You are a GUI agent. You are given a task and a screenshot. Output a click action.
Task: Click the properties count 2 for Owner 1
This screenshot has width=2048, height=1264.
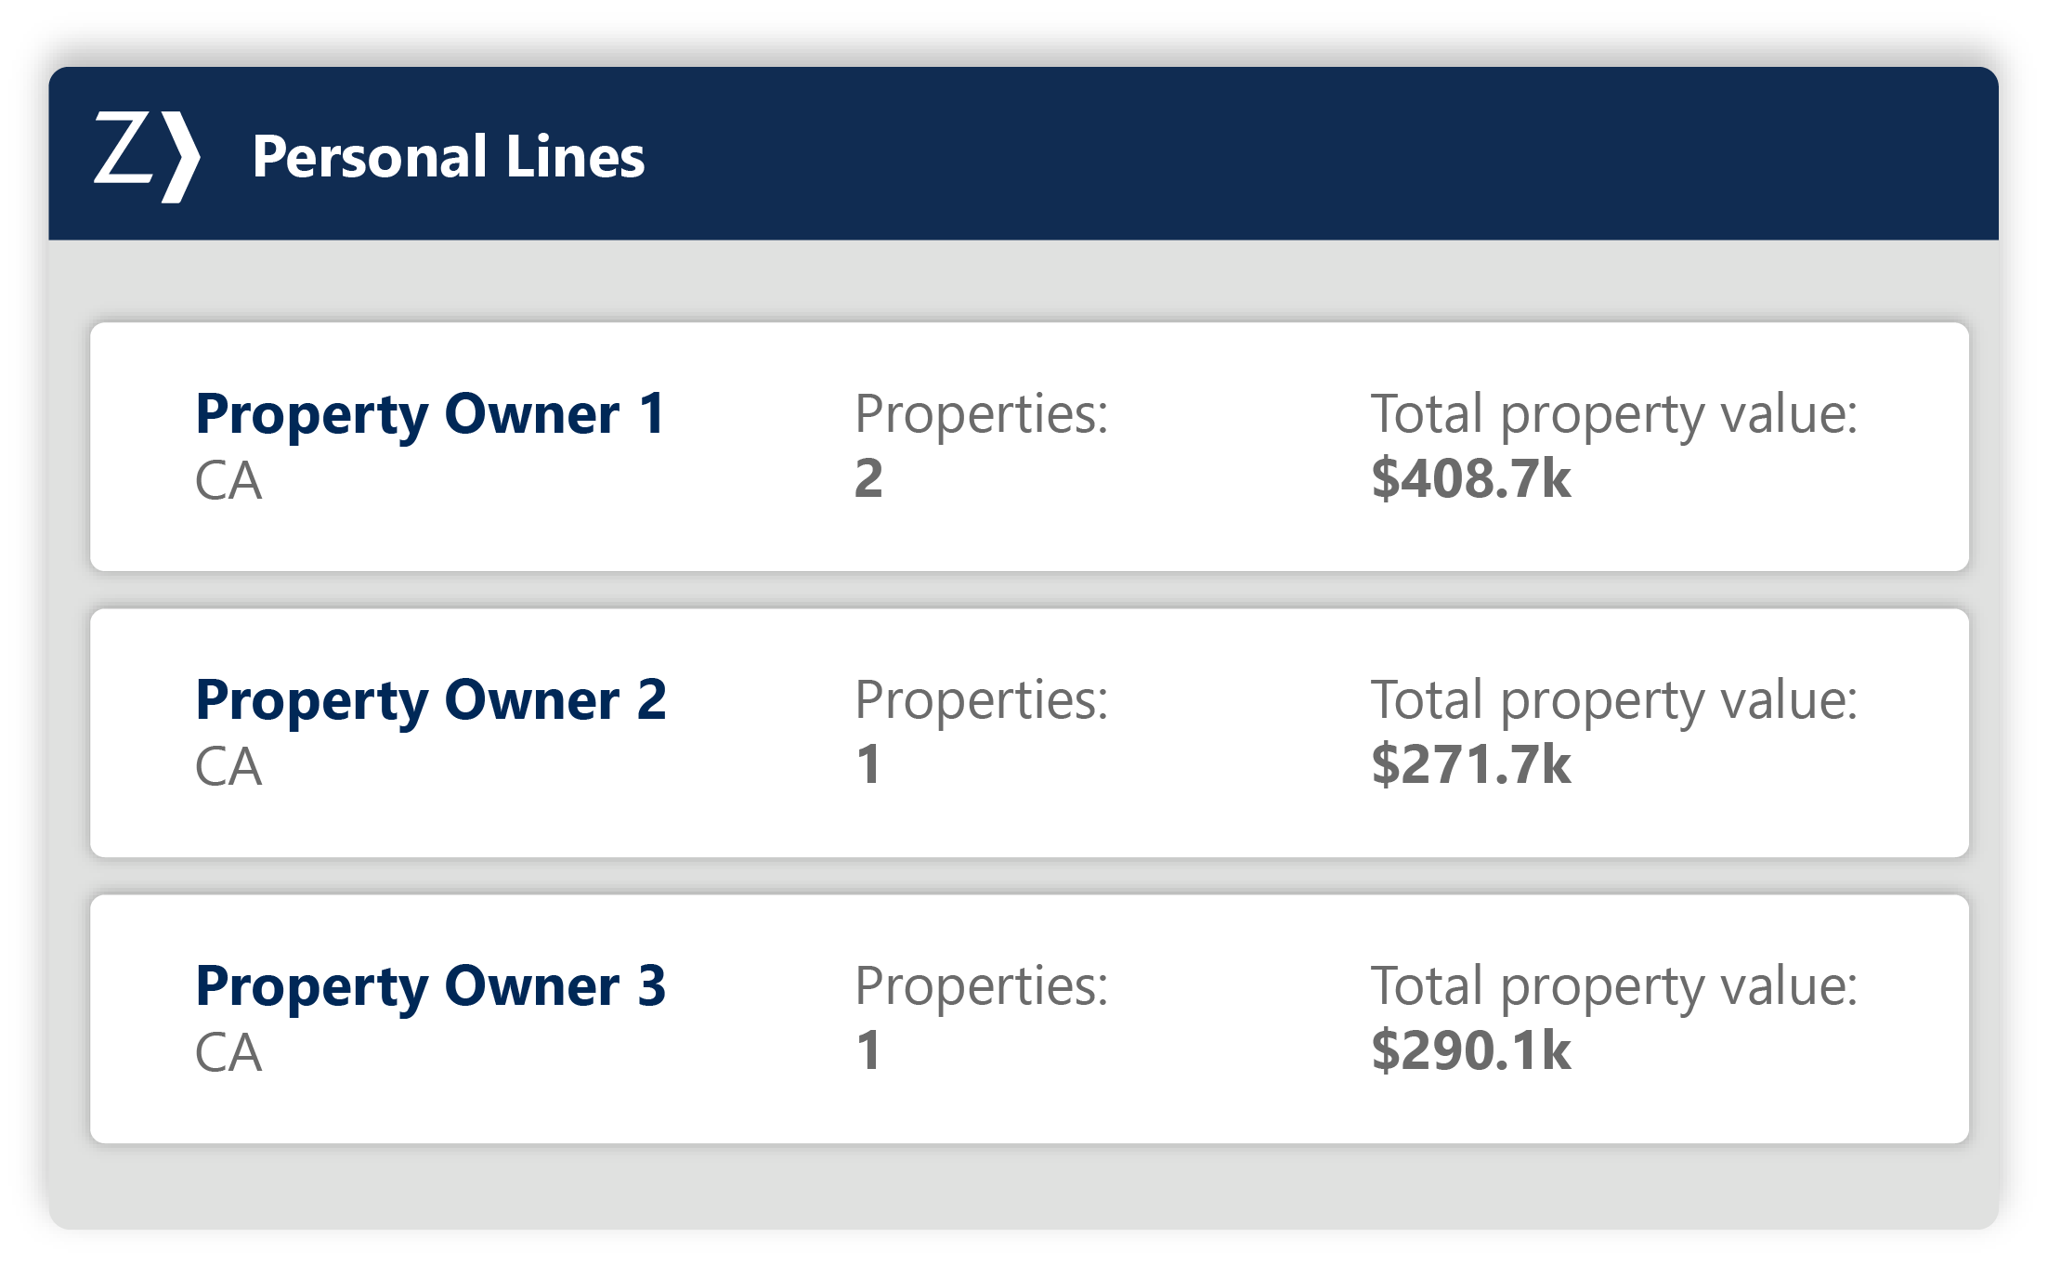click(868, 479)
